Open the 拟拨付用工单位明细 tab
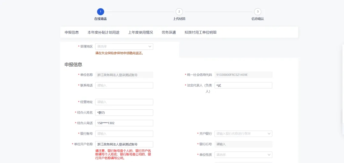This screenshot has height=163, width=344. pyautogui.click(x=200, y=32)
